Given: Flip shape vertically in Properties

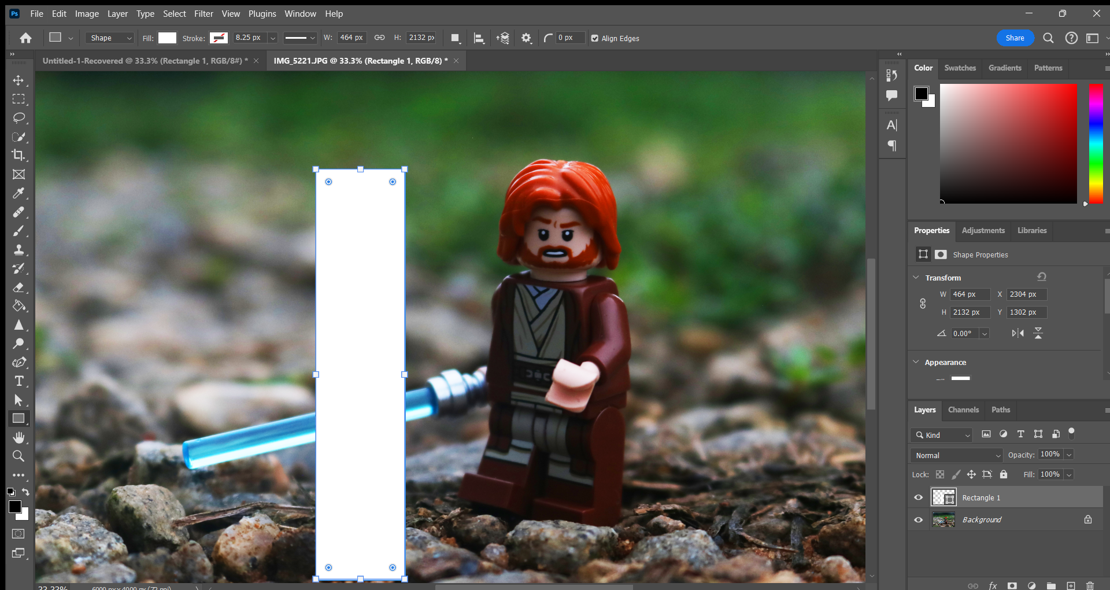Looking at the screenshot, I should (x=1038, y=333).
